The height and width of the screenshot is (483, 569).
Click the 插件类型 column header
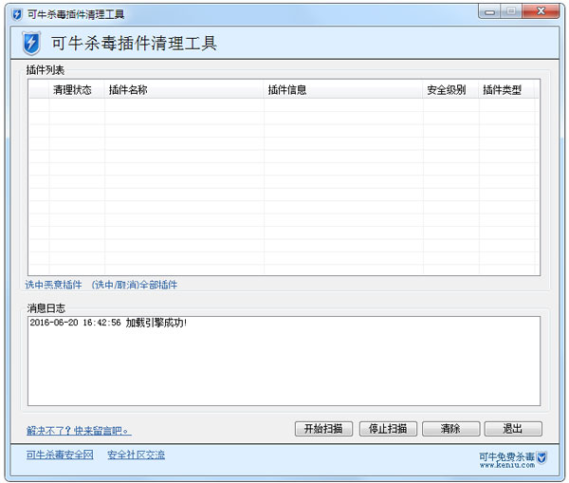point(502,90)
